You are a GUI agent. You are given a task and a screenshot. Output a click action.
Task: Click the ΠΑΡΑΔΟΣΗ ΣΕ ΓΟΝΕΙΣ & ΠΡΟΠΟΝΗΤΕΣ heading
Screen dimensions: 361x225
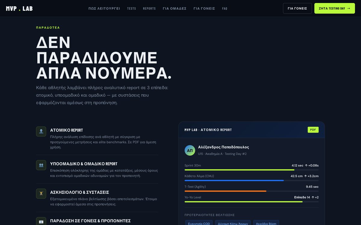90,221
